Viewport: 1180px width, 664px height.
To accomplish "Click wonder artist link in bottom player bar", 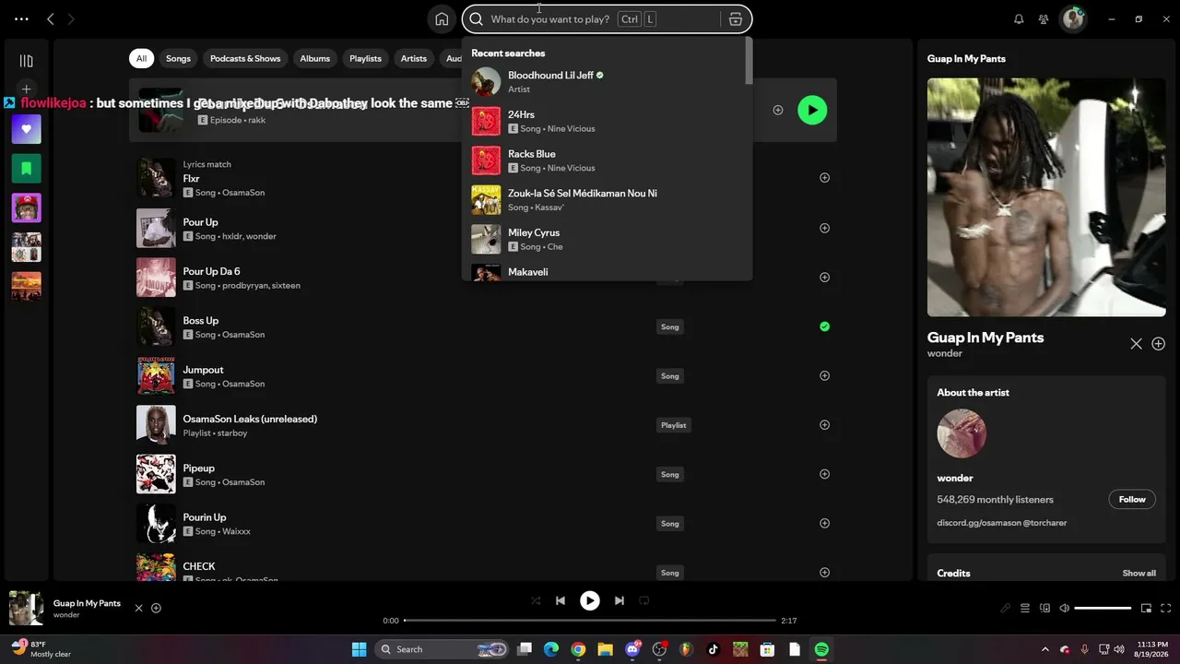I will click(66, 615).
